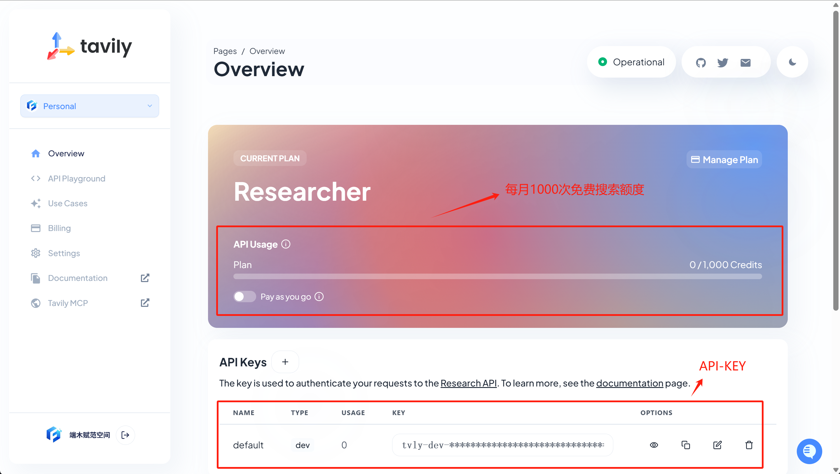Image resolution: width=840 pixels, height=474 pixels.
Task: Open API Playground page
Action: pos(76,179)
